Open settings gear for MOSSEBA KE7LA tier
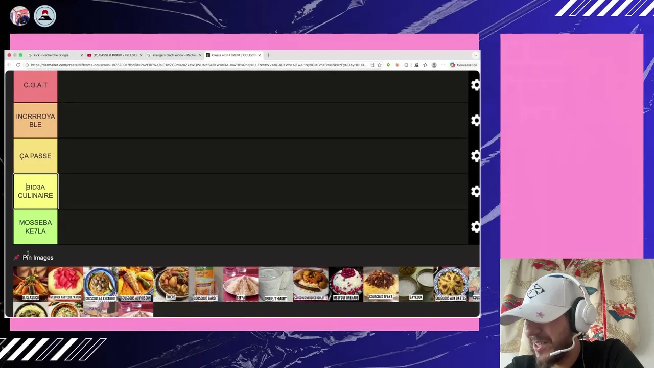Image resolution: width=654 pixels, height=368 pixels. point(475,226)
